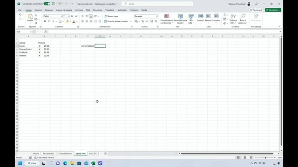Switch to the Revisione ribbon tab
Image resolution: width=298 pixels, height=167 pixels.
[x=97, y=10]
